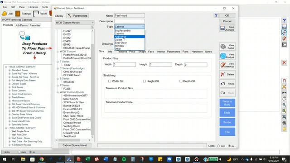Collapse the WCW Custom Hoods tree node
The image size is (290, 163).
[x=58, y=92]
